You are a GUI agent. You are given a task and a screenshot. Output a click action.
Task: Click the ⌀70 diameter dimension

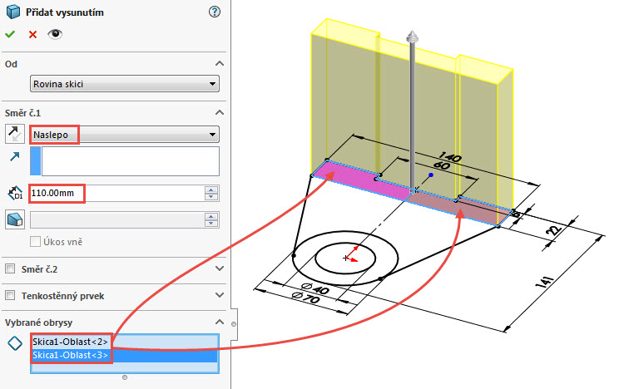(x=305, y=297)
